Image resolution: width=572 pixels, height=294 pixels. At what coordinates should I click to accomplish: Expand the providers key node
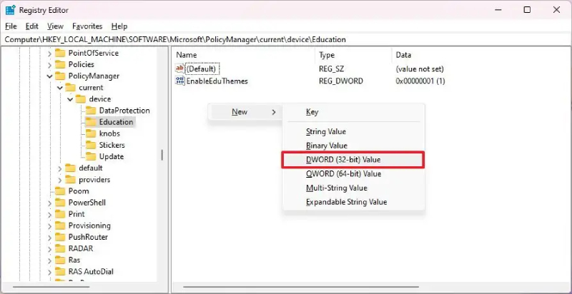pyautogui.click(x=60, y=180)
